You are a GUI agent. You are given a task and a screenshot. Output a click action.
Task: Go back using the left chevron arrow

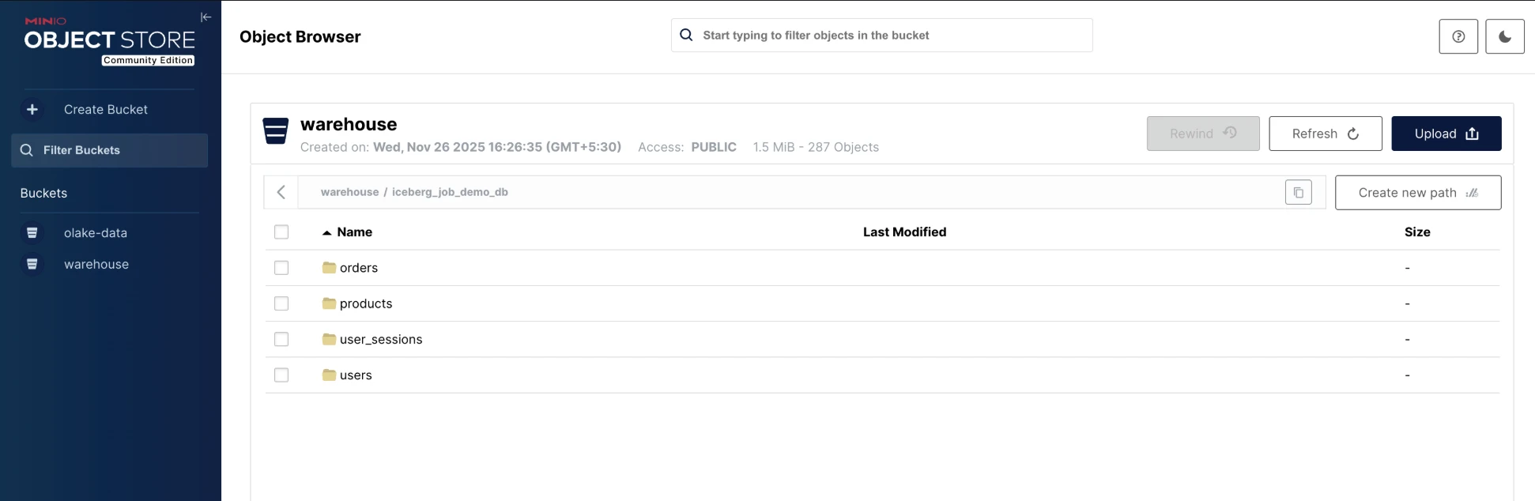[281, 192]
